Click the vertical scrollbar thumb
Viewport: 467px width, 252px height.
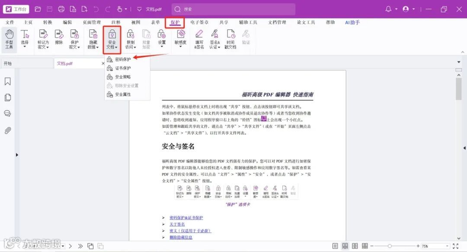tap(459, 89)
